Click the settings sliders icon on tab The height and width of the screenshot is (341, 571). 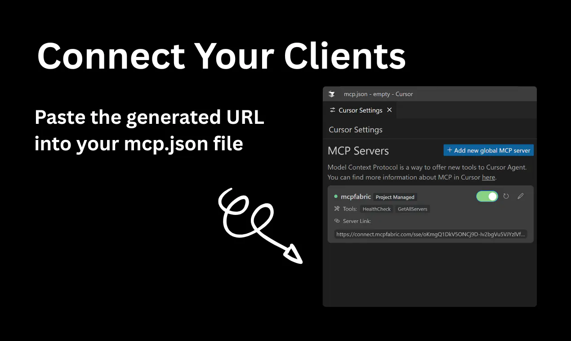(332, 110)
